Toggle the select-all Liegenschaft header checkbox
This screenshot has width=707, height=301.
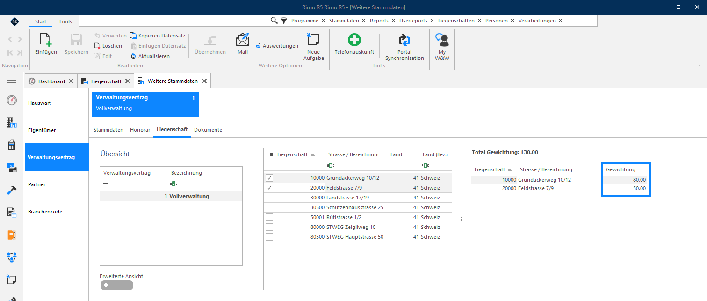coord(271,154)
